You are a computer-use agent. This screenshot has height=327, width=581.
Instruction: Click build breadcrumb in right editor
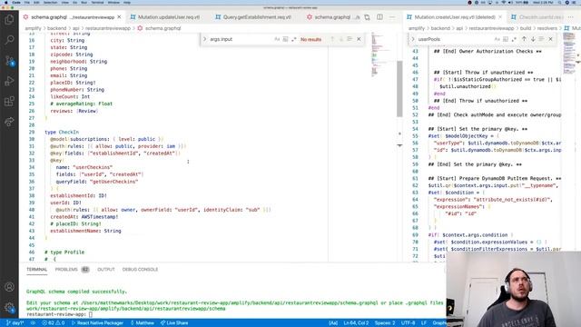click(526, 28)
